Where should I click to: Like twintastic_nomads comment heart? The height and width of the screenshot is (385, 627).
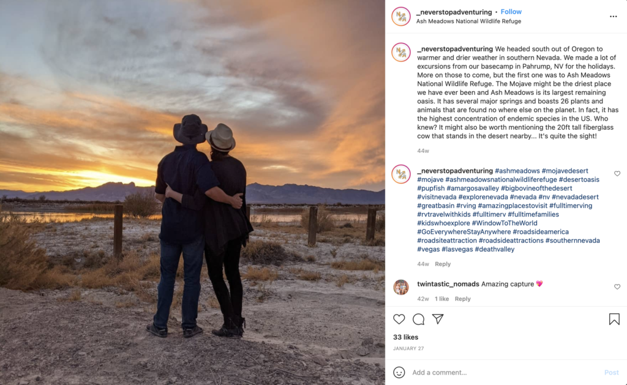click(617, 286)
